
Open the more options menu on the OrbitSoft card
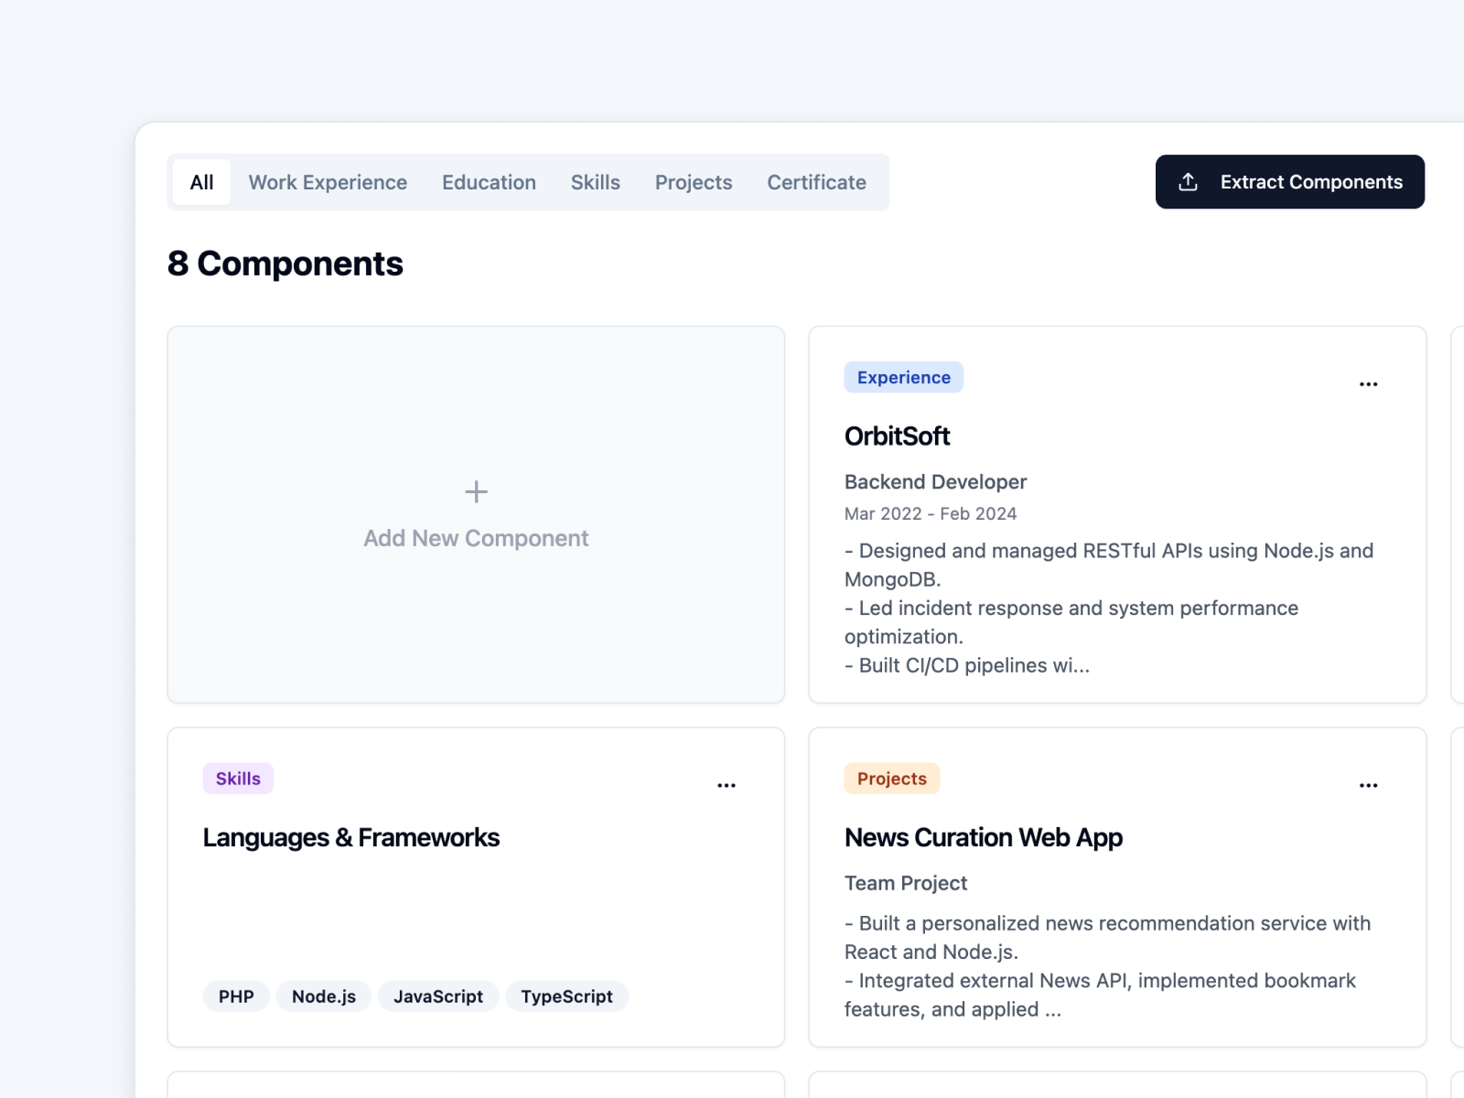1368,383
